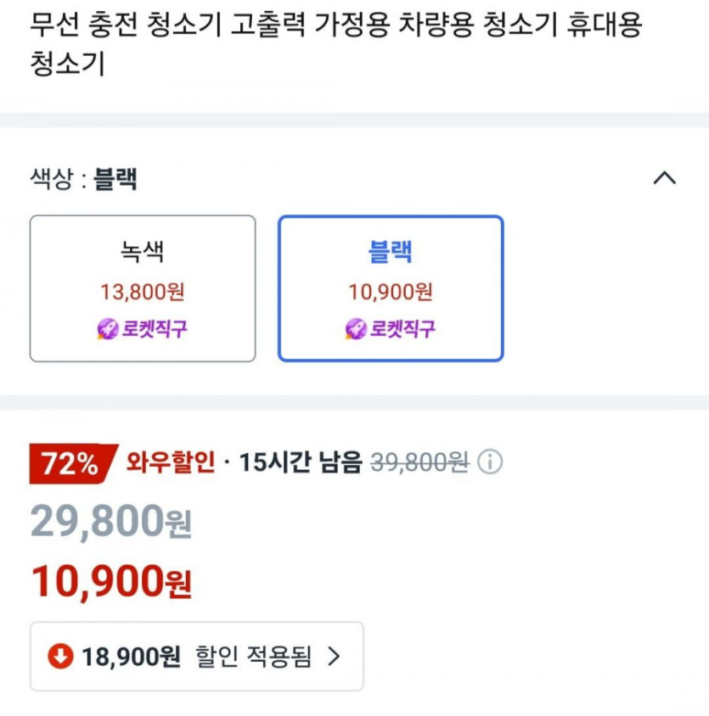Click the 와우할인 label
This screenshot has height=716, width=709.
pos(171,462)
